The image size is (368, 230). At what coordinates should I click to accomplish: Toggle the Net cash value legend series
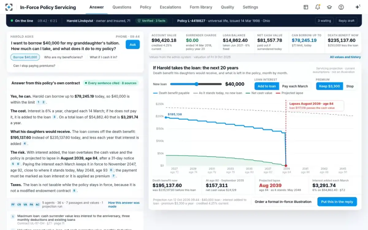(259, 93)
